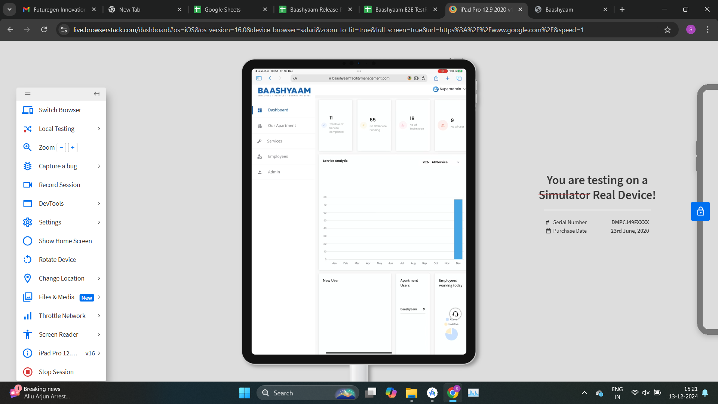Click the Rotate Device icon
The height and width of the screenshot is (404, 718).
[x=27, y=260]
